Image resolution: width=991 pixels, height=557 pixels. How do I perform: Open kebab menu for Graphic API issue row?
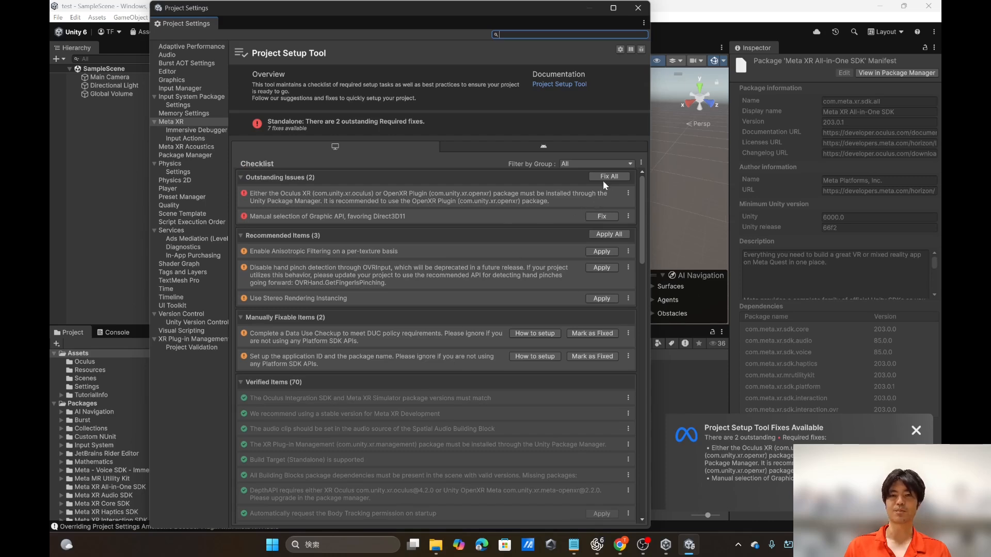pyautogui.click(x=628, y=216)
